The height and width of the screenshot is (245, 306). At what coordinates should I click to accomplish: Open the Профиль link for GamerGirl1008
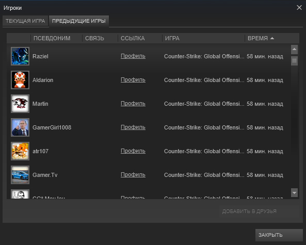[x=133, y=127]
